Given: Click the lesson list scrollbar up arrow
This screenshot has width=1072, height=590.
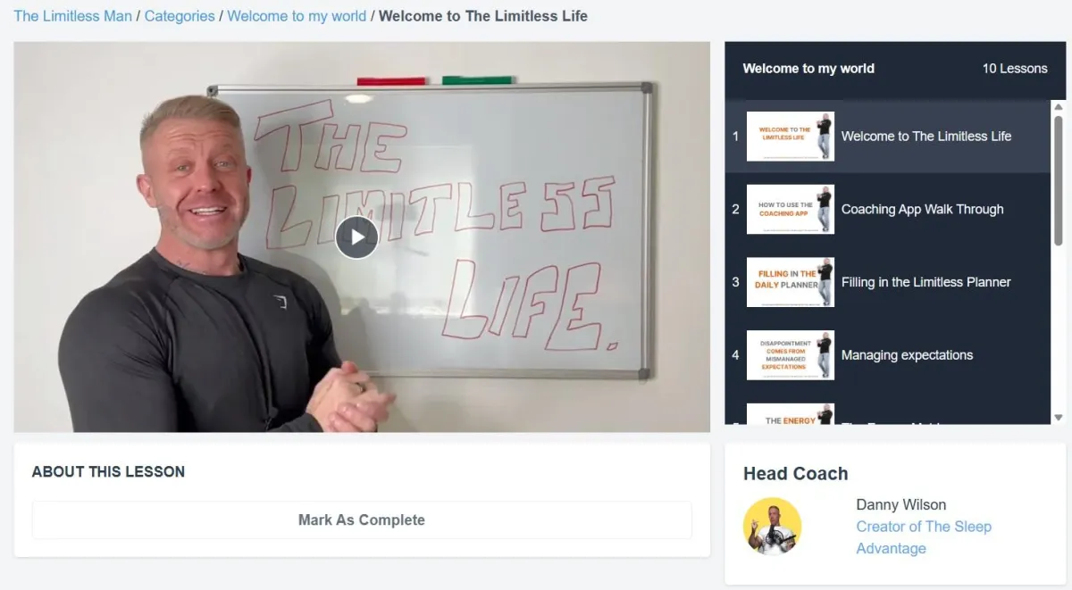Looking at the screenshot, I should (x=1059, y=107).
